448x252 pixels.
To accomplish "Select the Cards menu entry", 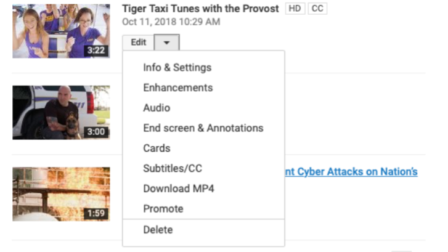I will tap(157, 148).
